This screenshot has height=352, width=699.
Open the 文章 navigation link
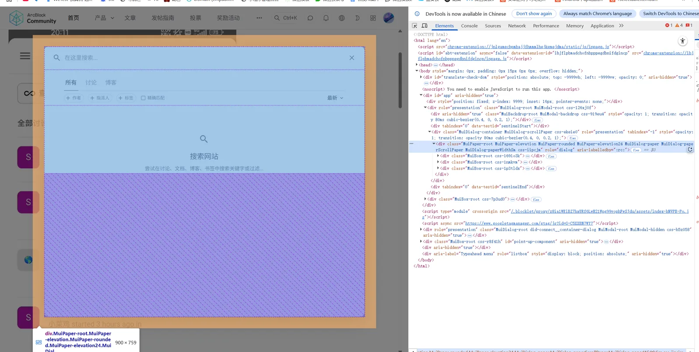pyautogui.click(x=130, y=18)
